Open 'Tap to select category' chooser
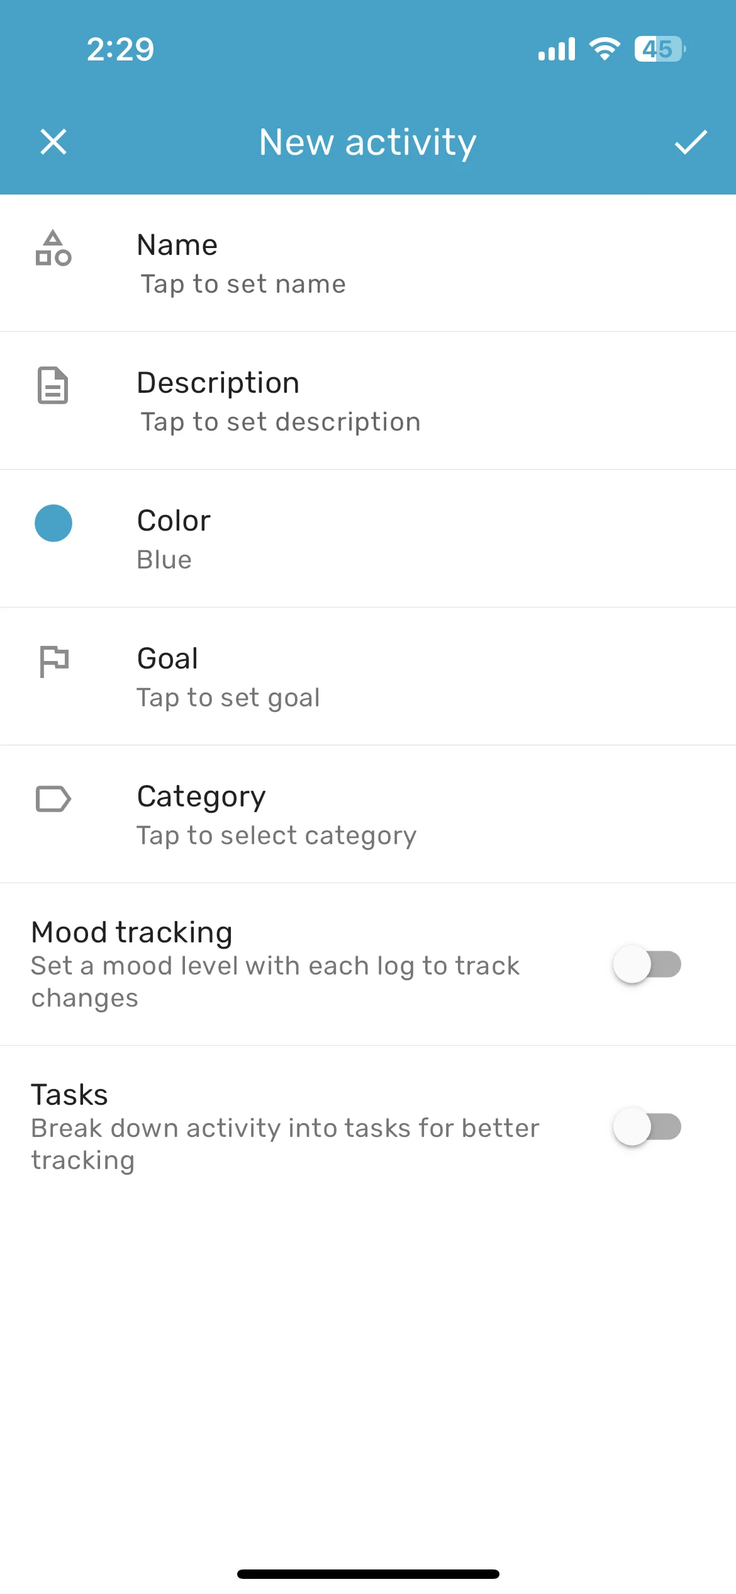 tap(277, 835)
